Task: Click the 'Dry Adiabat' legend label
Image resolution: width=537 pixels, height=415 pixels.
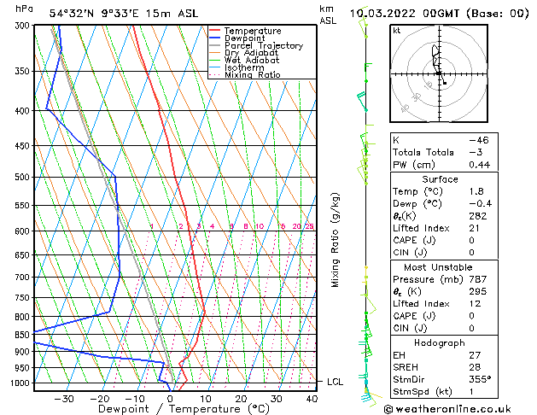Action: tap(251, 53)
